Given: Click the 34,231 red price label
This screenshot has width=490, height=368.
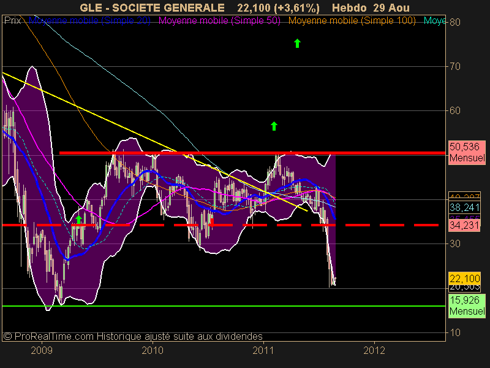Looking at the screenshot, I should tap(464, 225).
